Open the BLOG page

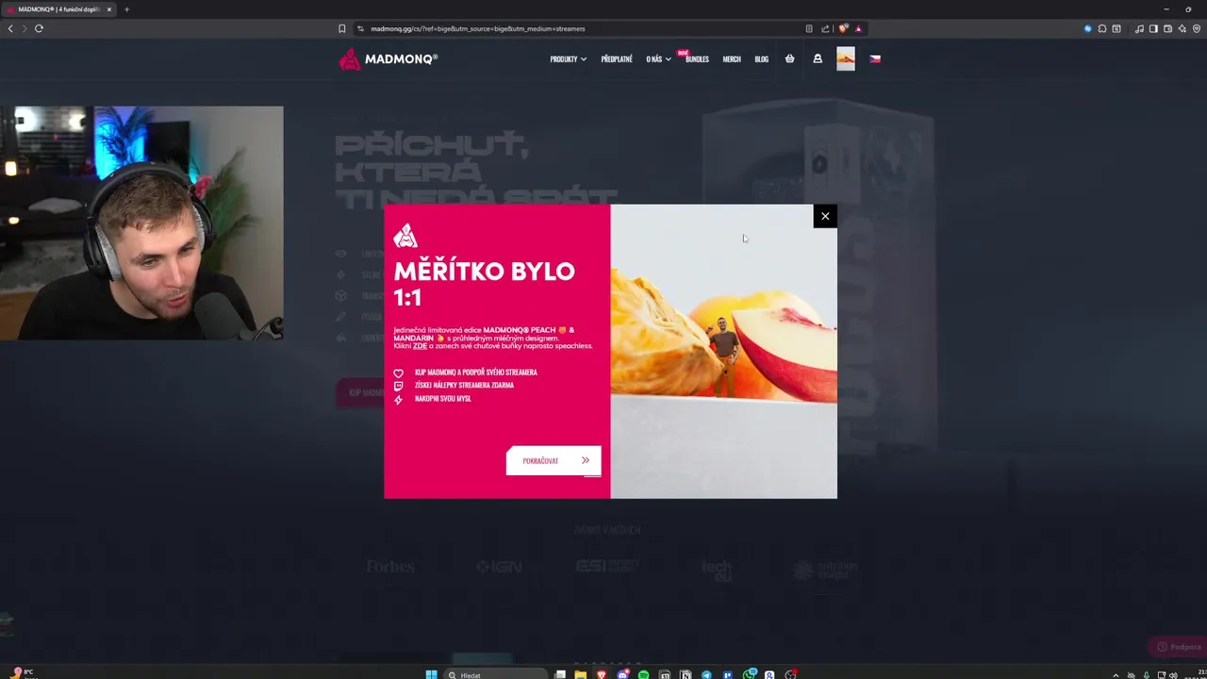[762, 59]
